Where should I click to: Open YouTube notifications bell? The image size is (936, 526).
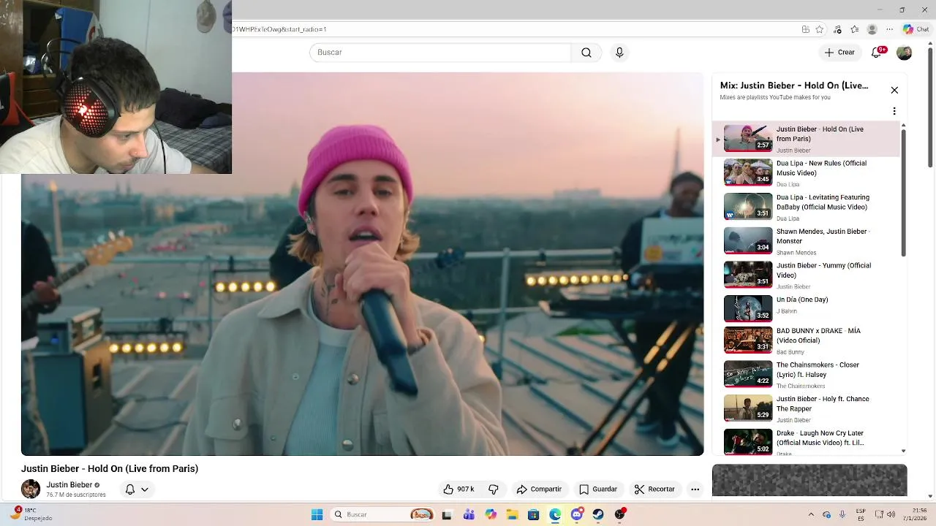876,53
